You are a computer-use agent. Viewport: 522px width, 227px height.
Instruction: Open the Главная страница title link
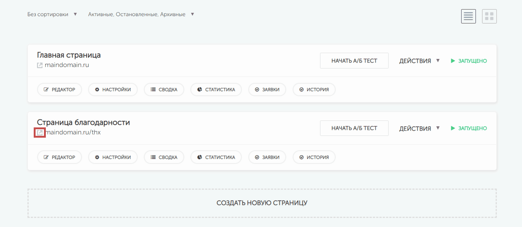[x=69, y=55]
